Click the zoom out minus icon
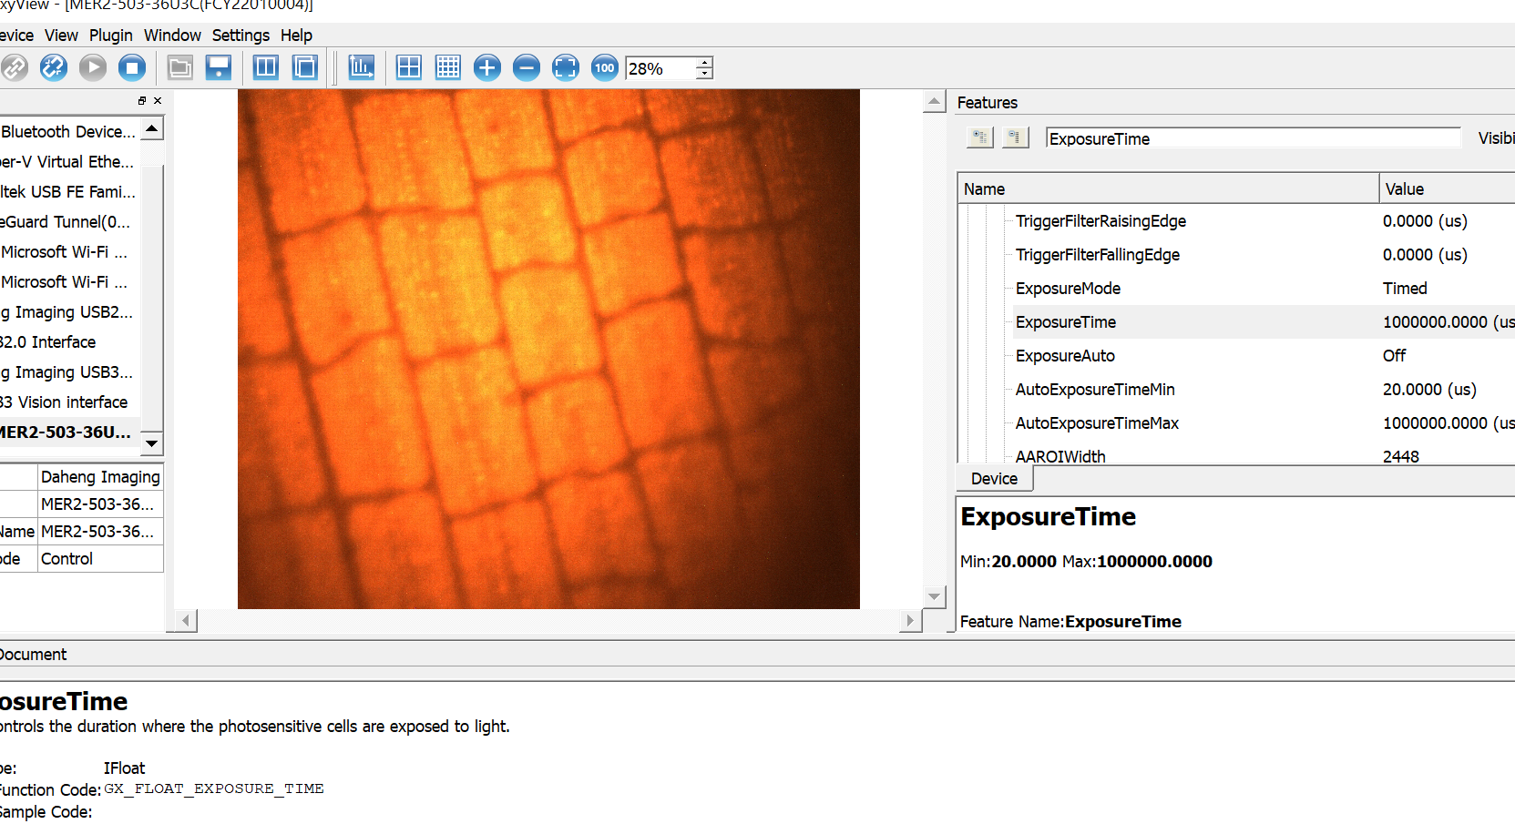 pos(527,67)
